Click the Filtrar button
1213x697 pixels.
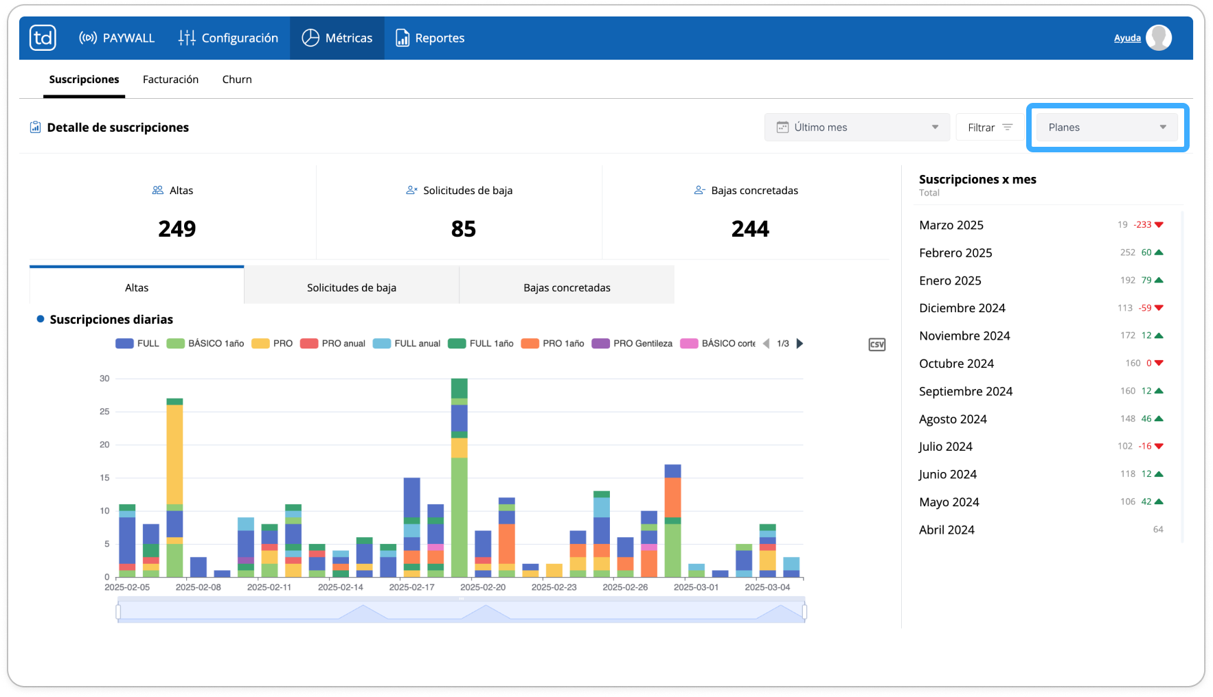point(990,128)
